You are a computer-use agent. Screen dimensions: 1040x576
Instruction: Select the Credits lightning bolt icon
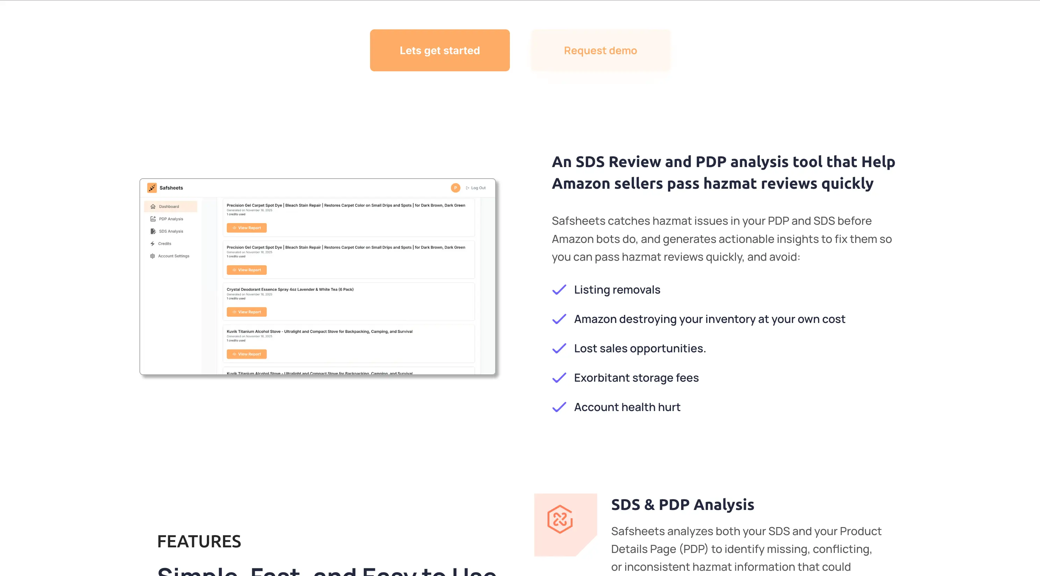153,244
